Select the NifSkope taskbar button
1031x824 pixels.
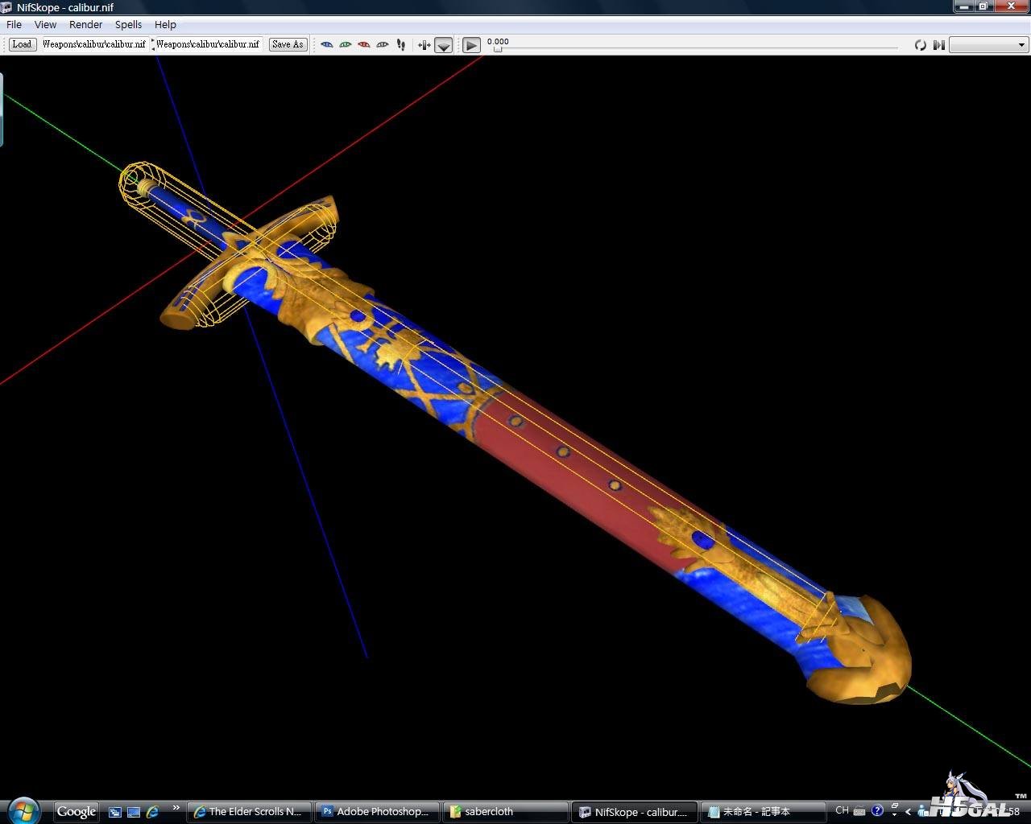click(x=634, y=812)
